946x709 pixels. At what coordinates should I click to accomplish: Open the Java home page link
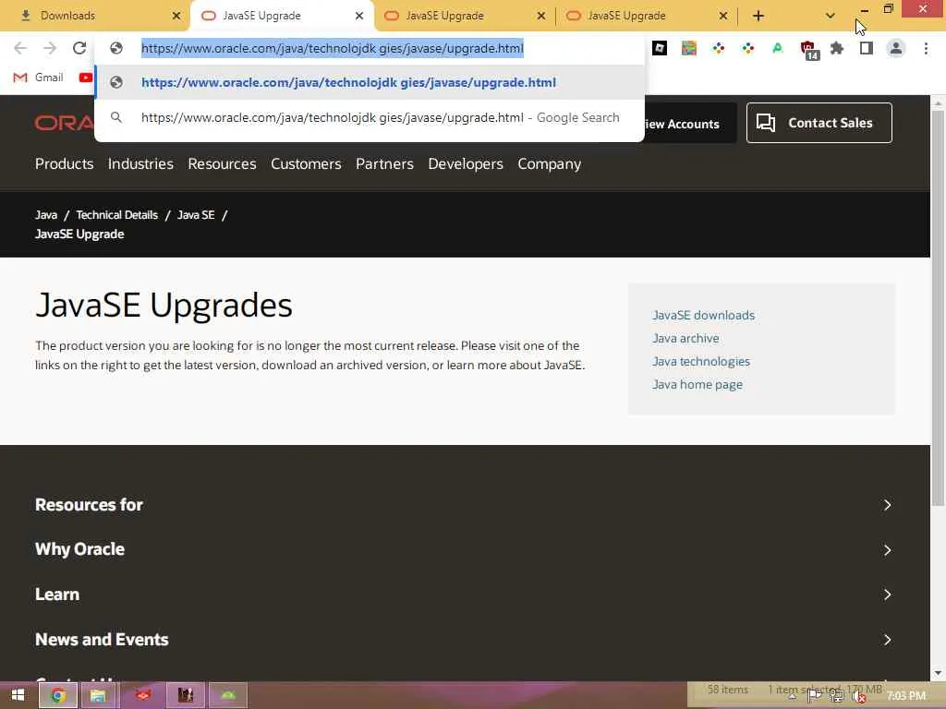click(697, 384)
